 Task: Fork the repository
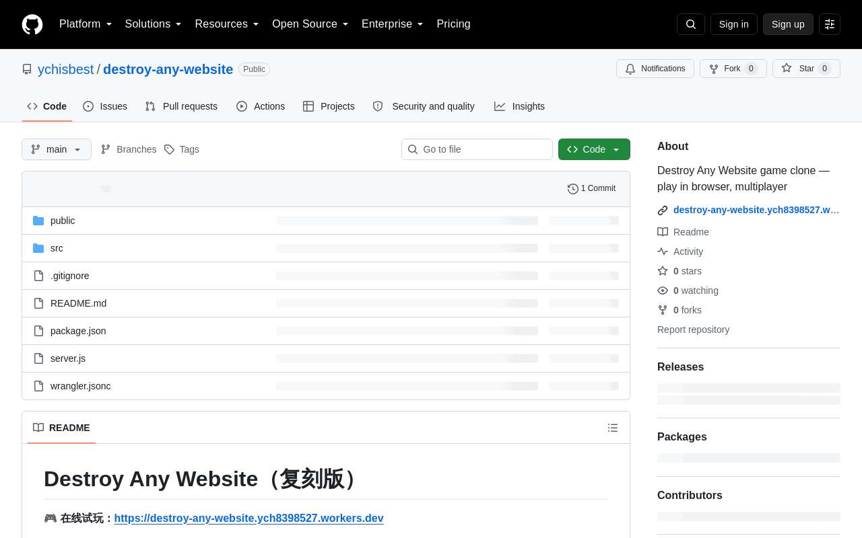(733, 69)
